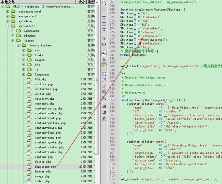Click the file panel scrollbar up arrow
This screenshot has width=222, height=184.
(97, 2)
